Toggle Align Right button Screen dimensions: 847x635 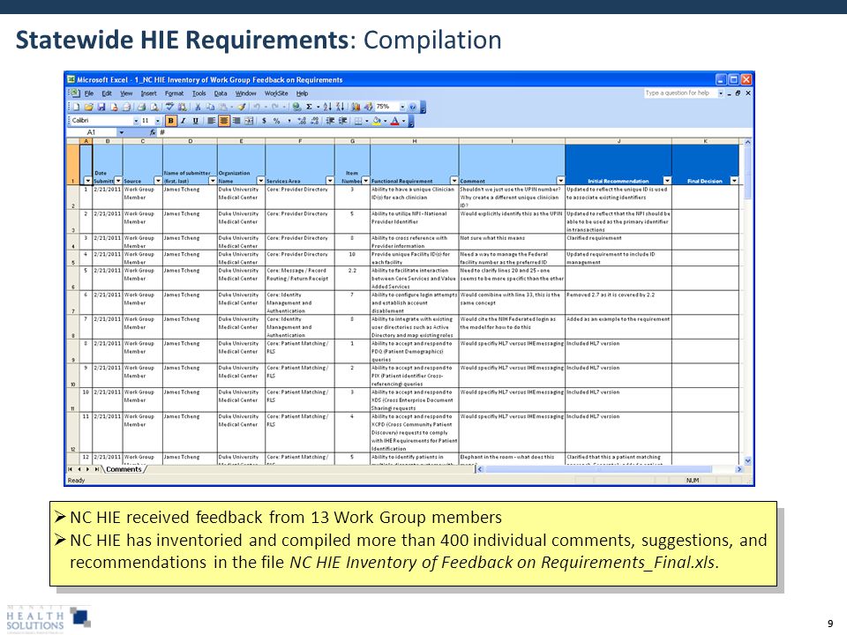coord(236,121)
